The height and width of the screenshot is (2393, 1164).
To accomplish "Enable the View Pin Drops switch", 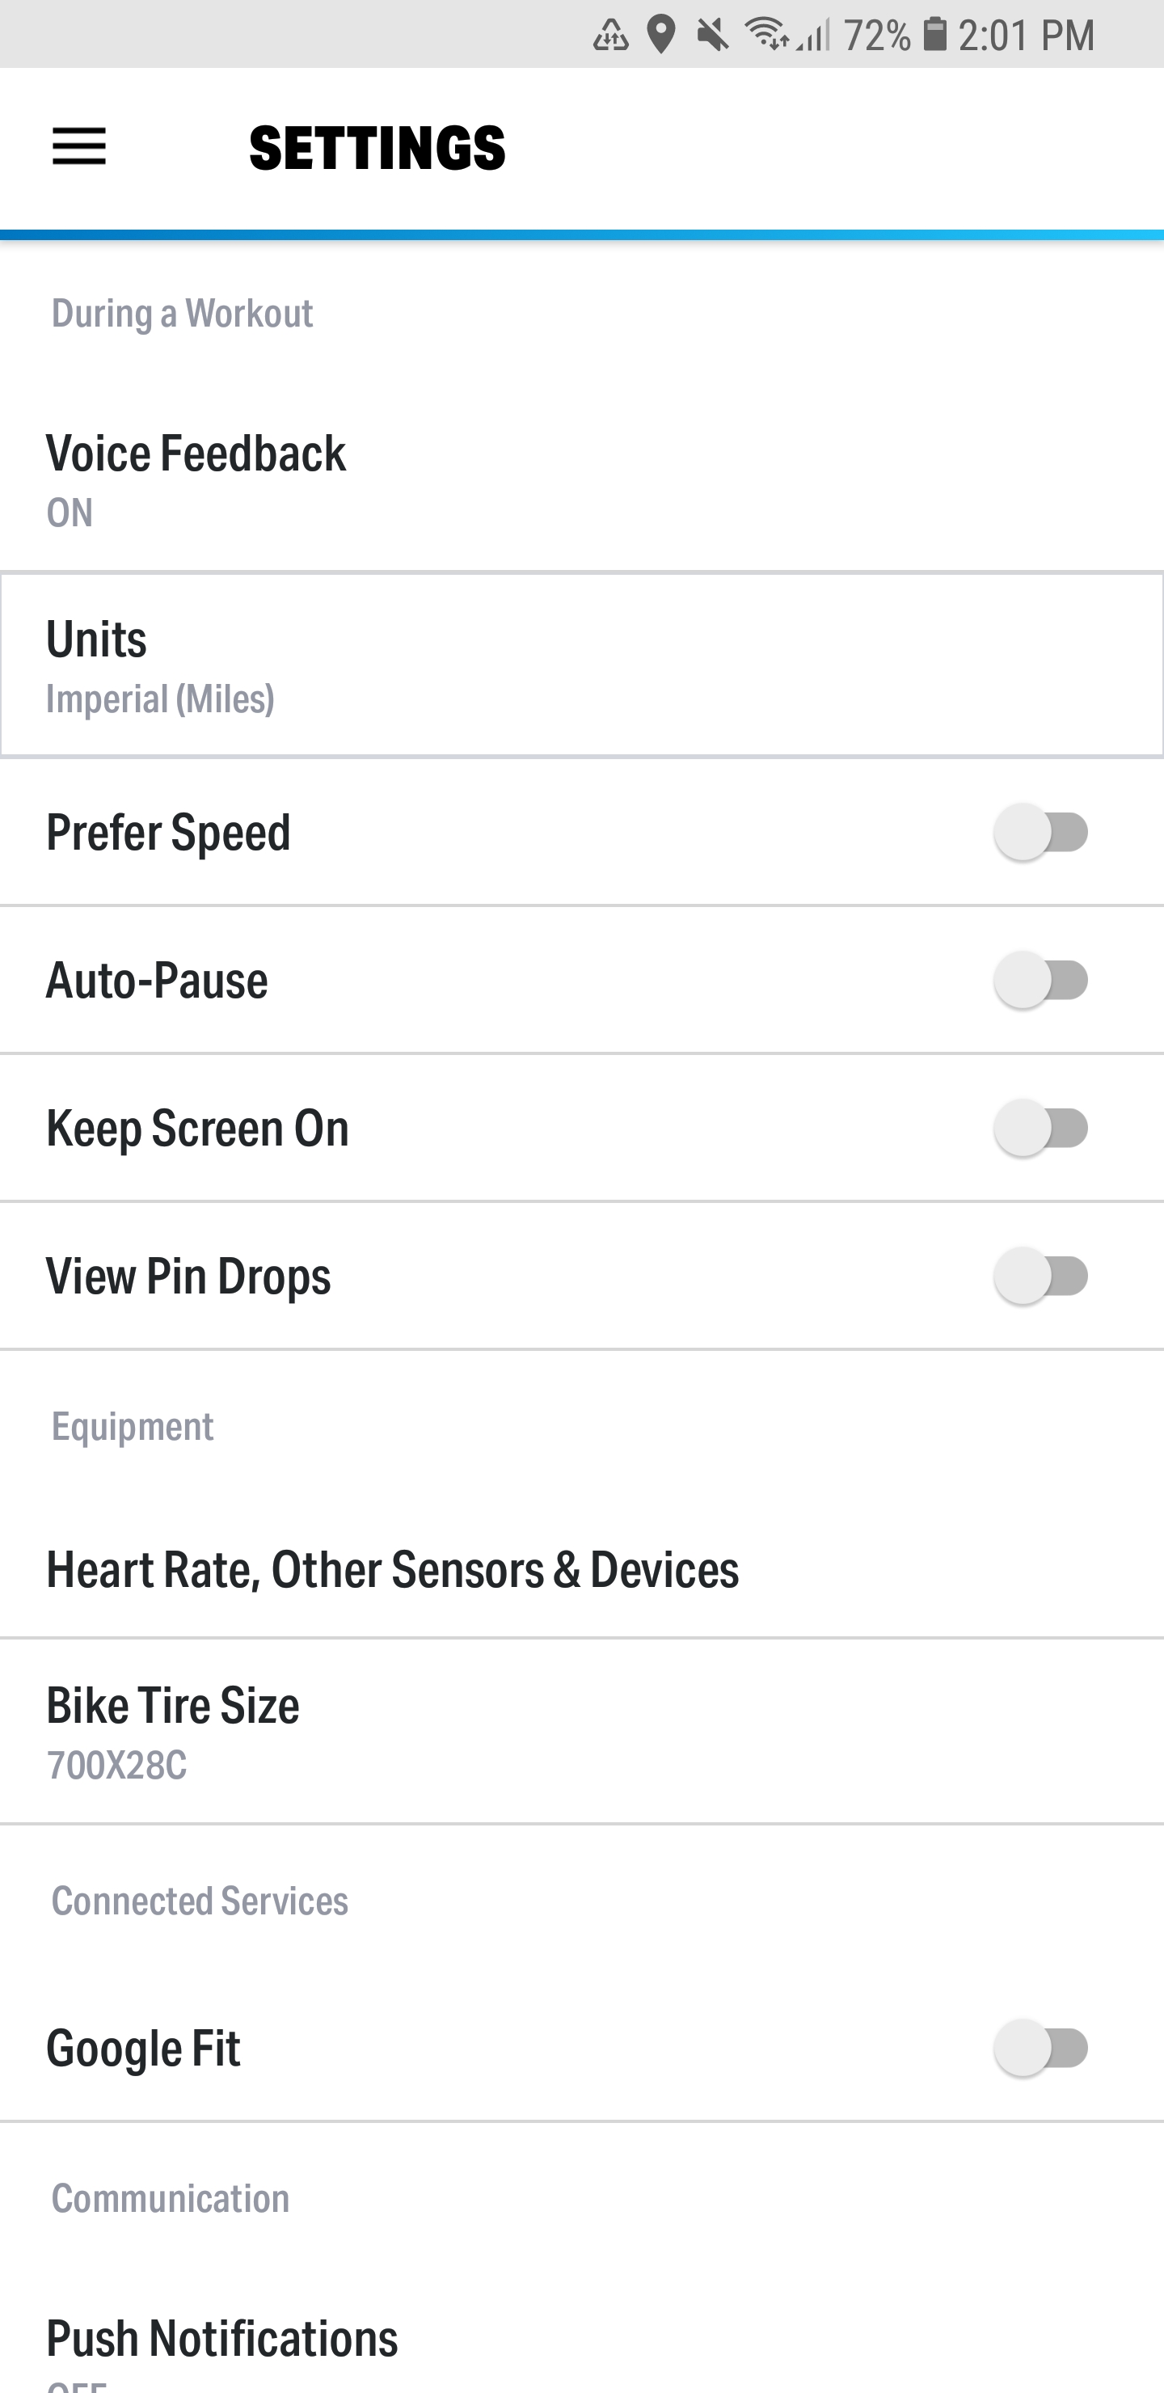I will coord(1041,1276).
